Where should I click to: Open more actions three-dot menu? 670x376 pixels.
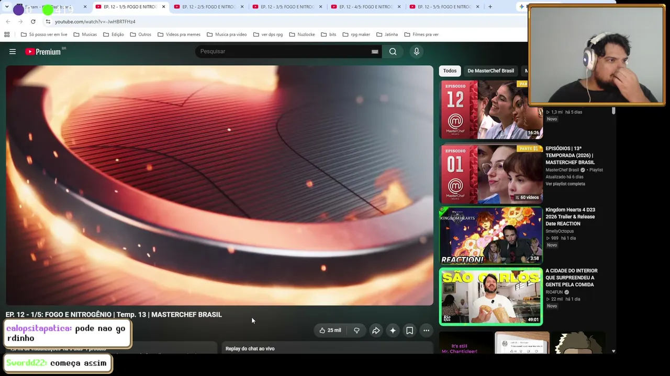tap(426, 330)
